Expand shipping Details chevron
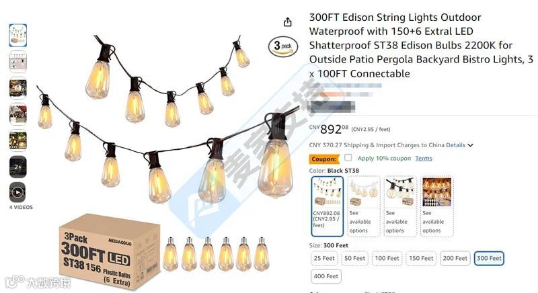Screen dimensions: 538x293 coord(470,145)
